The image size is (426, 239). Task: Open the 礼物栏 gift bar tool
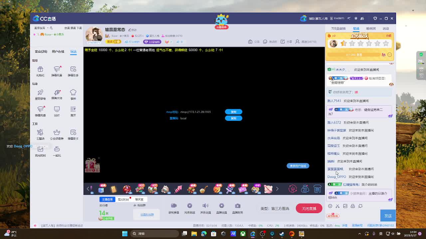40,71
